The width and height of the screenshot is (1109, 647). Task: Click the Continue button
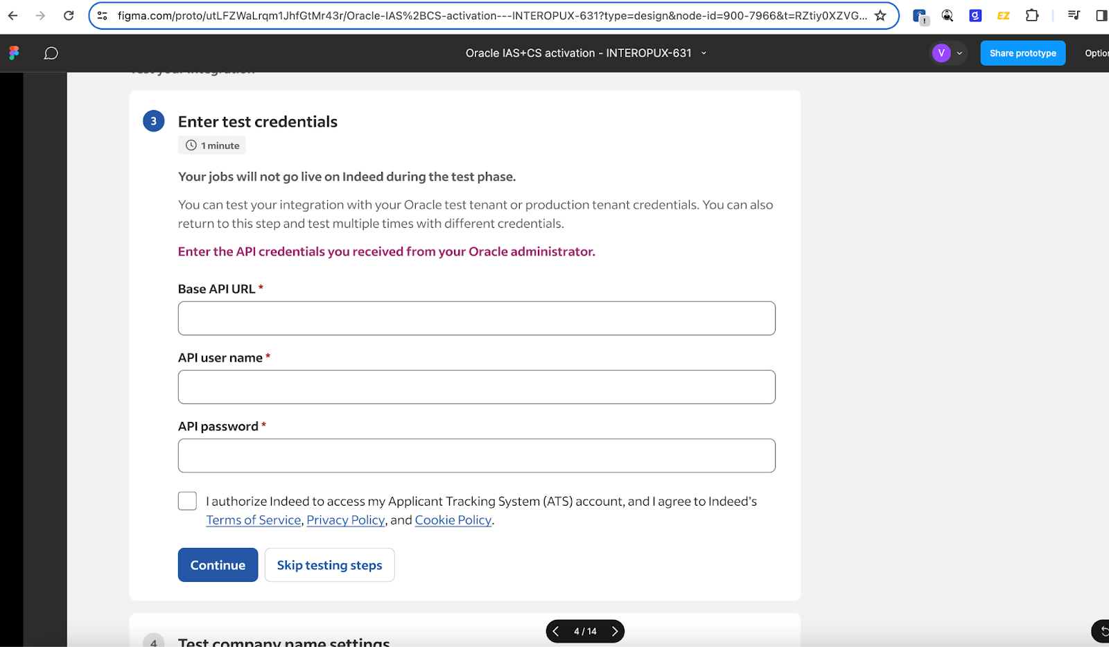(218, 565)
